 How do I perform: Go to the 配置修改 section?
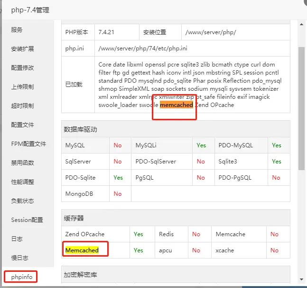[22, 67]
